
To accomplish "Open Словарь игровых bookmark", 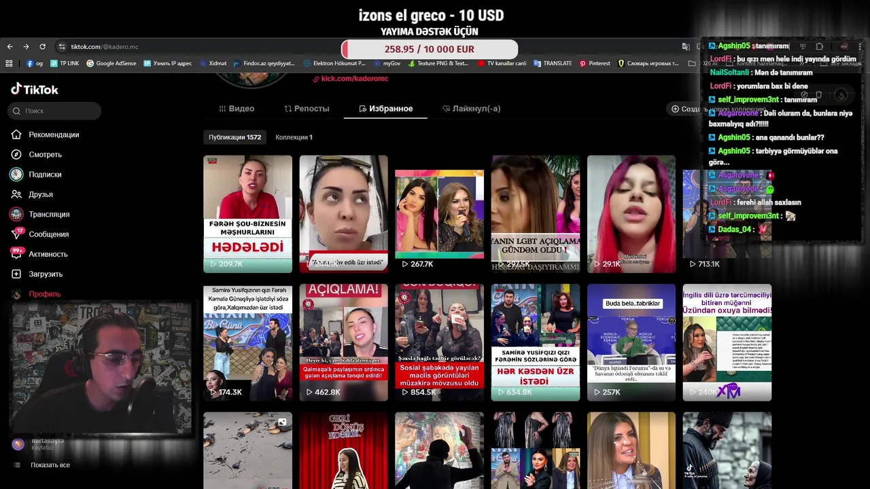I will (x=648, y=63).
